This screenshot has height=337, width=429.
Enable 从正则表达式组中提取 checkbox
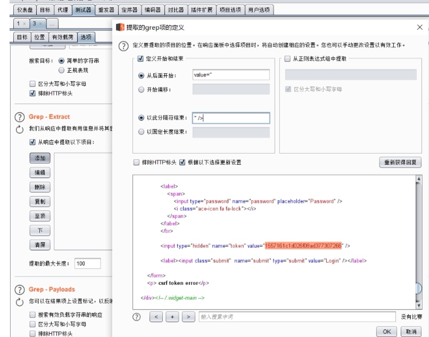pos(287,58)
